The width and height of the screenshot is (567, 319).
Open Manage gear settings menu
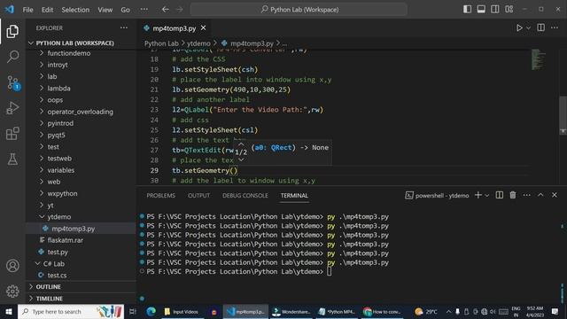pos(12,292)
